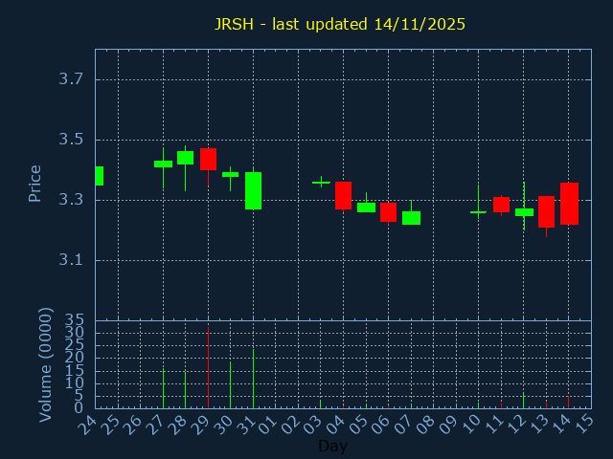Click the tallest volume bar on day 31
This screenshot has width=613, height=459.
(253, 378)
